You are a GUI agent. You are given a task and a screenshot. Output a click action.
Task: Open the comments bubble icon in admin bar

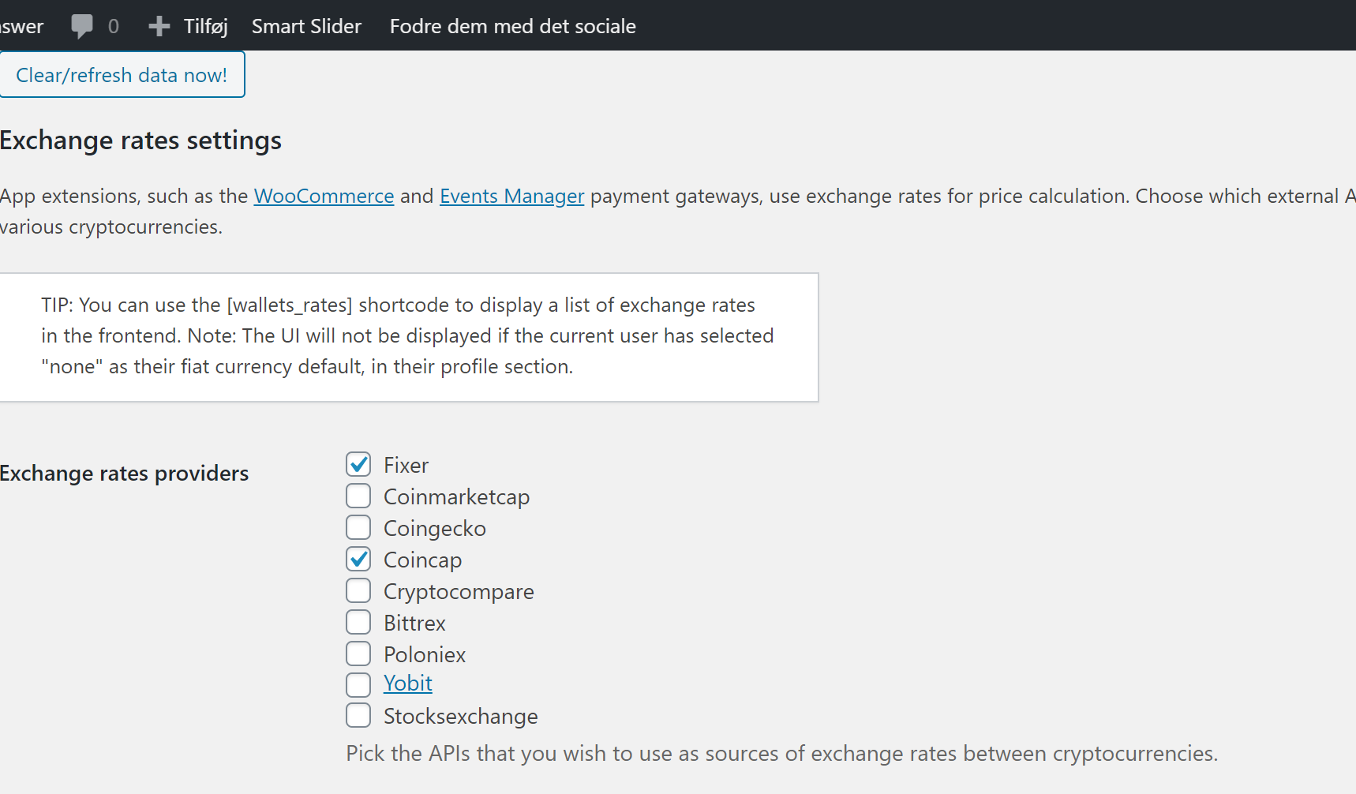(82, 26)
